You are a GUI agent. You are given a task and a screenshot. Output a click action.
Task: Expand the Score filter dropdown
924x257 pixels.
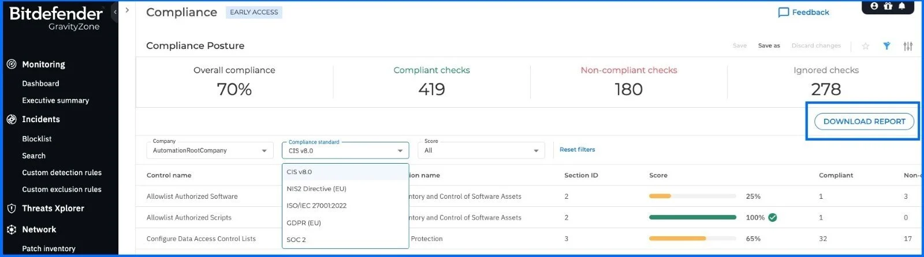(481, 151)
